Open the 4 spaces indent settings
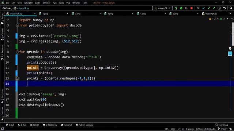 [189, 129]
